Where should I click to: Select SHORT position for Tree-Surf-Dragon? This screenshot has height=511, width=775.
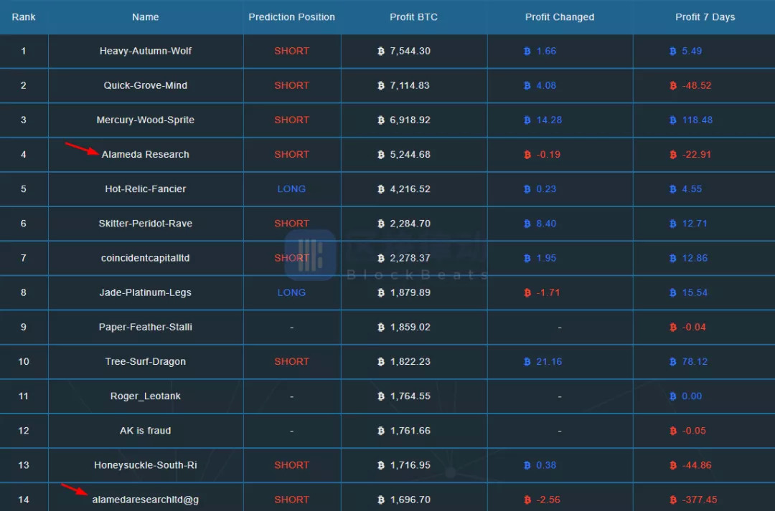tap(291, 362)
